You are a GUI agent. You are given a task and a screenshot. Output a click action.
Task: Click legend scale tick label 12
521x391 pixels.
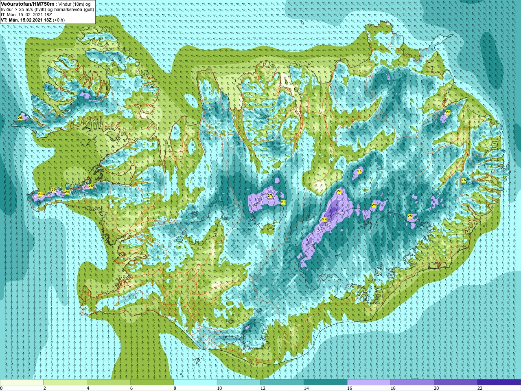point(263,388)
